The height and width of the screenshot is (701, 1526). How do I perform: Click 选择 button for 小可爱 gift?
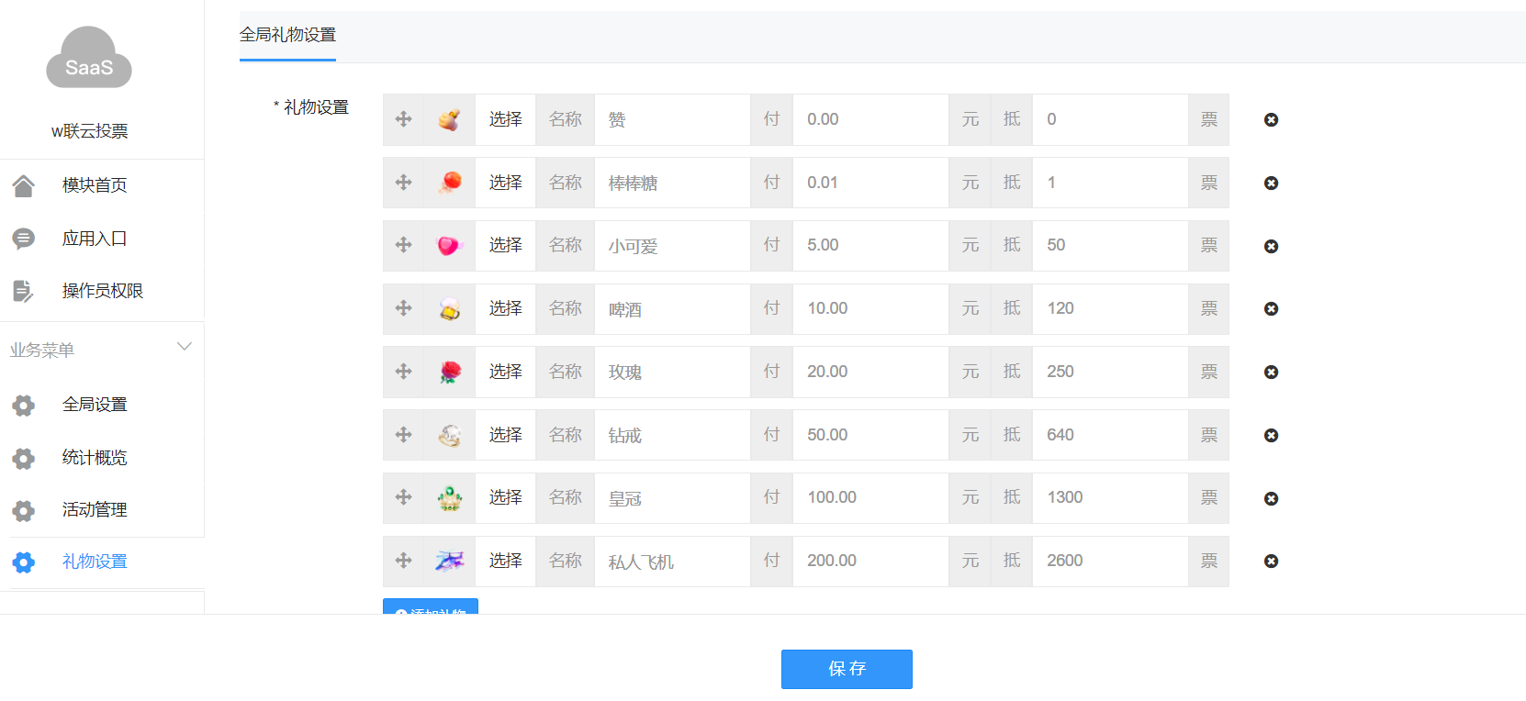[506, 245]
